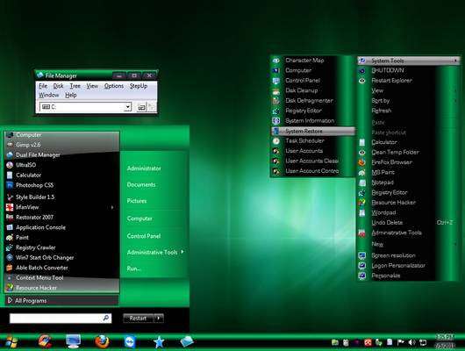
Task: Open Gimp v2.6 in the Start menu
Action: (61, 145)
